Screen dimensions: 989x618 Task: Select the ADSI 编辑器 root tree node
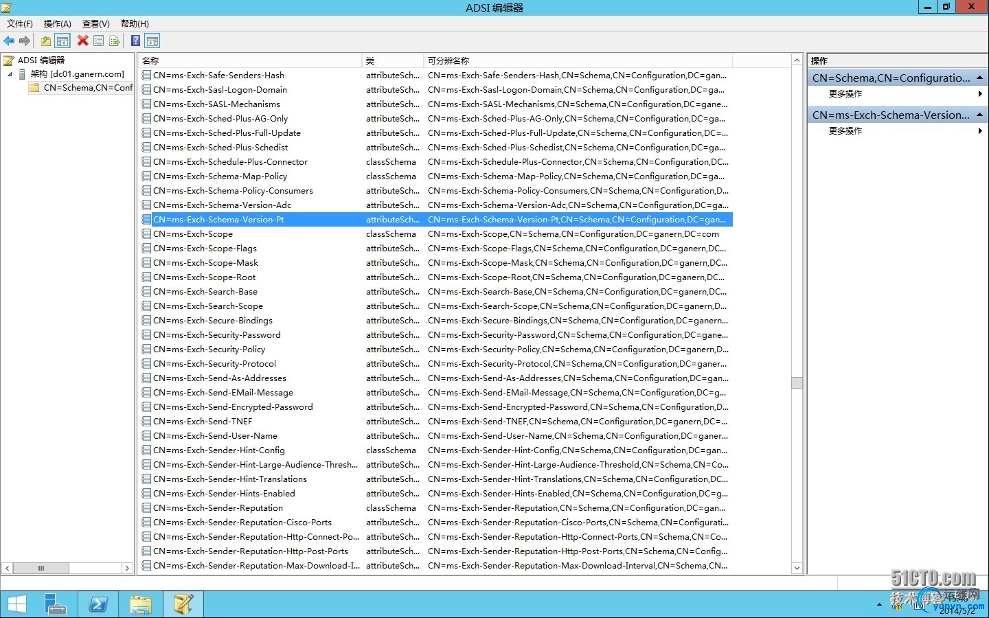41,60
